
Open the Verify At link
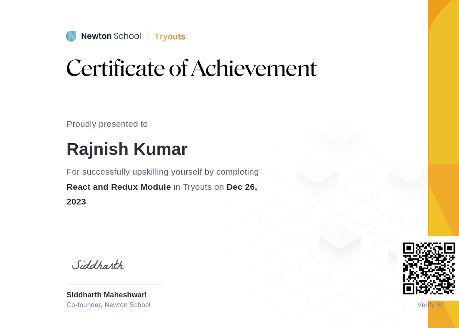[x=430, y=305]
